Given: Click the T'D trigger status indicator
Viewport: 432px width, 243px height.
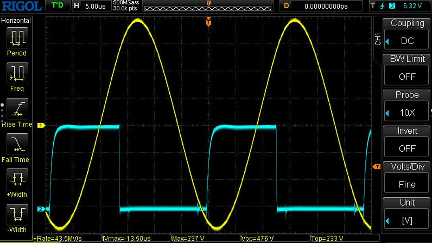Looking at the screenshot, I should [x=57, y=6].
